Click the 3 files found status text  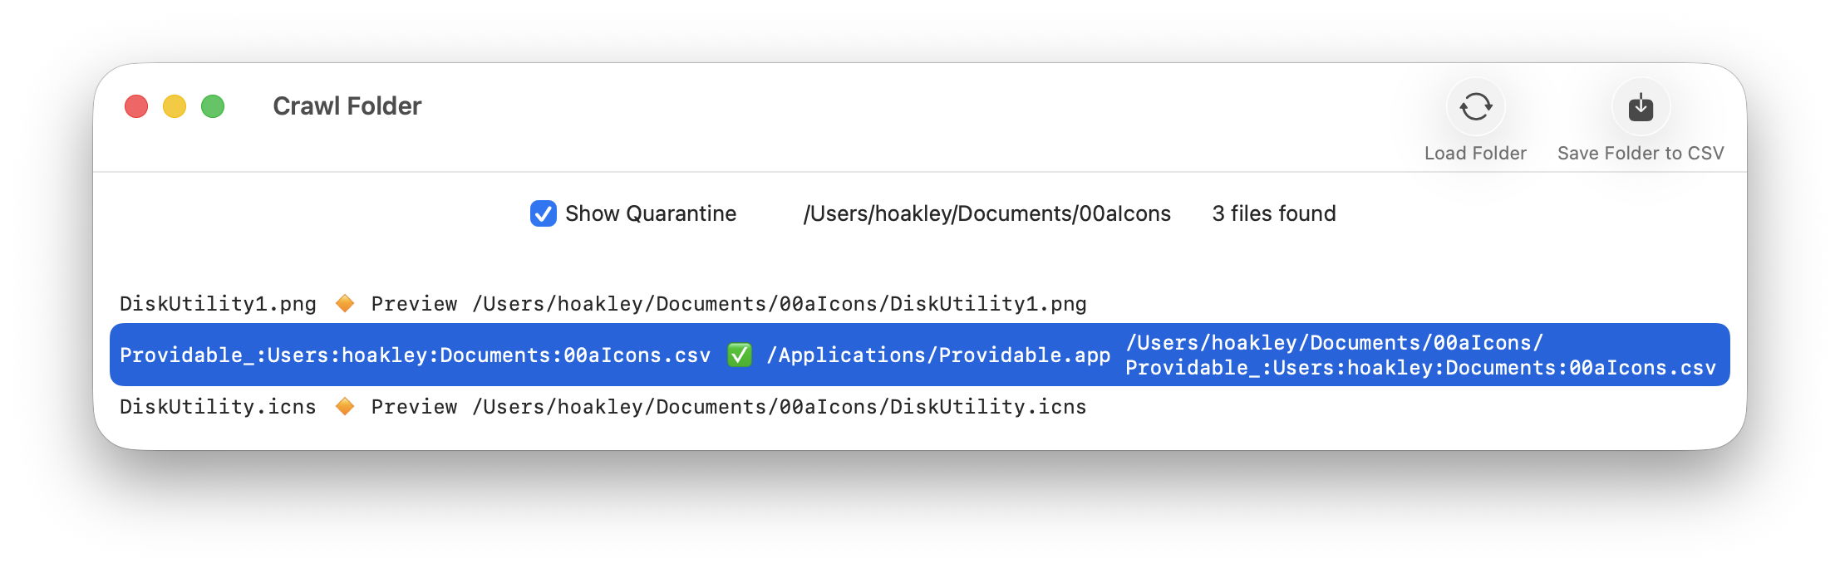click(1273, 213)
